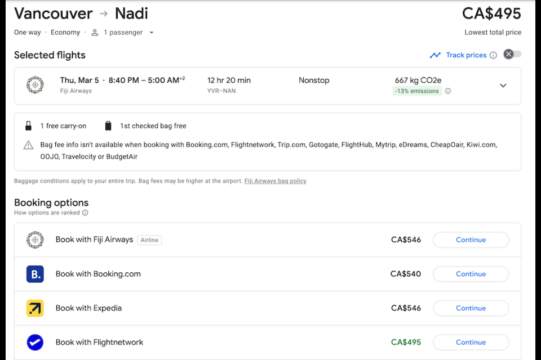Expand the selected Fiji Airways flight details
This screenshot has width=541, height=360.
click(503, 85)
